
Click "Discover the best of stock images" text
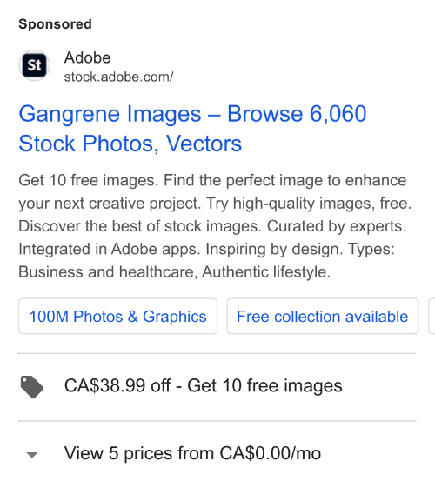point(140,226)
